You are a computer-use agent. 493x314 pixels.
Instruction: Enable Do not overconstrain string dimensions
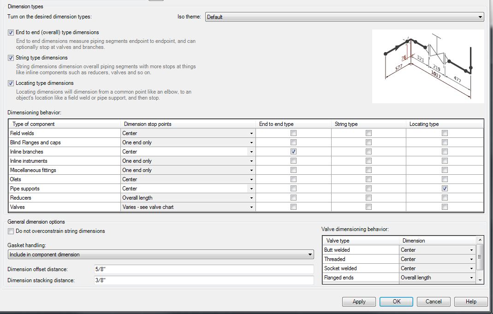pyautogui.click(x=11, y=231)
